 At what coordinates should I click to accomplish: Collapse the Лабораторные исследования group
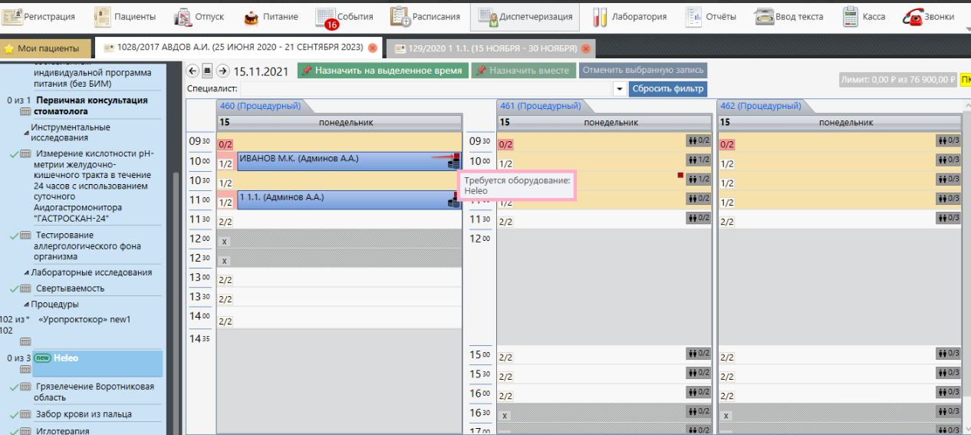(26, 272)
